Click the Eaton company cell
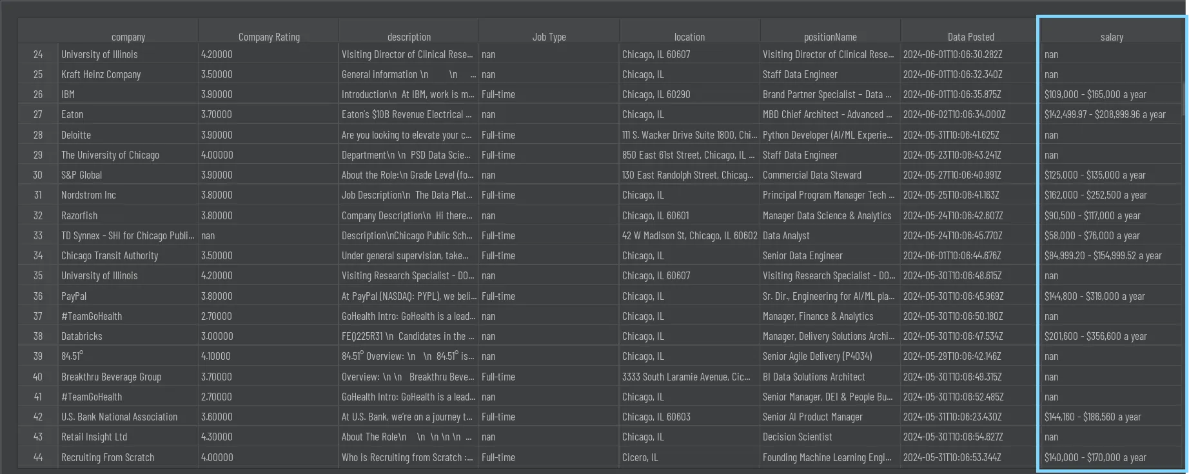This screenshot has width=1189, height=474. [128, 114]
